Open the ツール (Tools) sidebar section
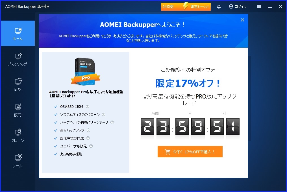 point(18,161)
